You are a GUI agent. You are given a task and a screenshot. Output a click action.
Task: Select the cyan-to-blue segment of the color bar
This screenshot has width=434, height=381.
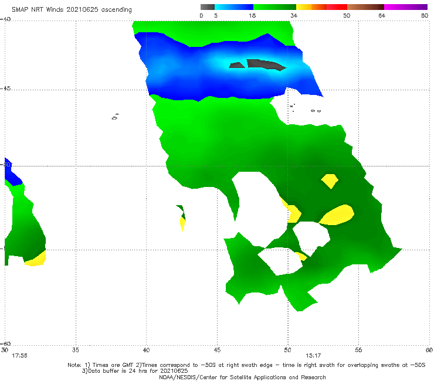[234, 7]
